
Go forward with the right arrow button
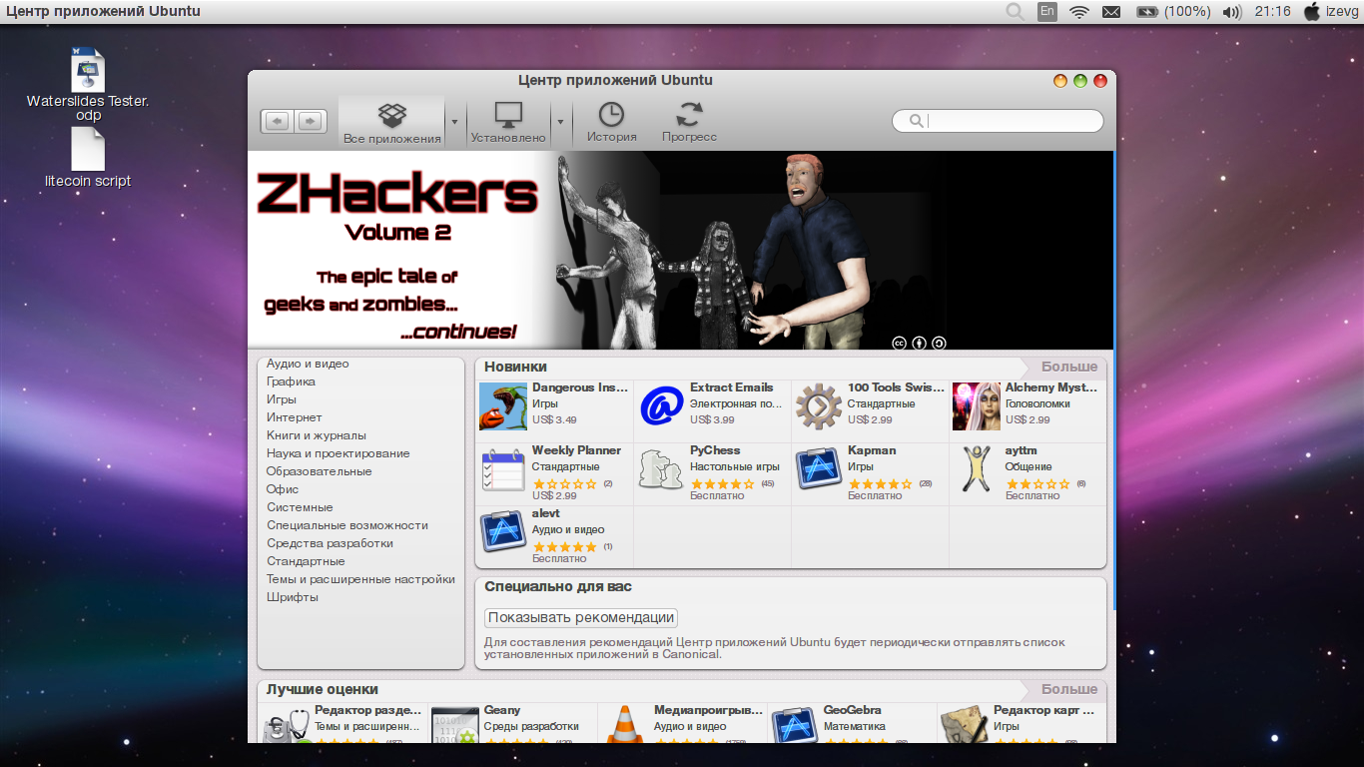tap(311, 121)
